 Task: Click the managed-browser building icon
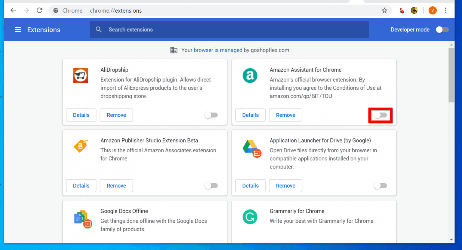pyautogui.click(x=174, y=50)
